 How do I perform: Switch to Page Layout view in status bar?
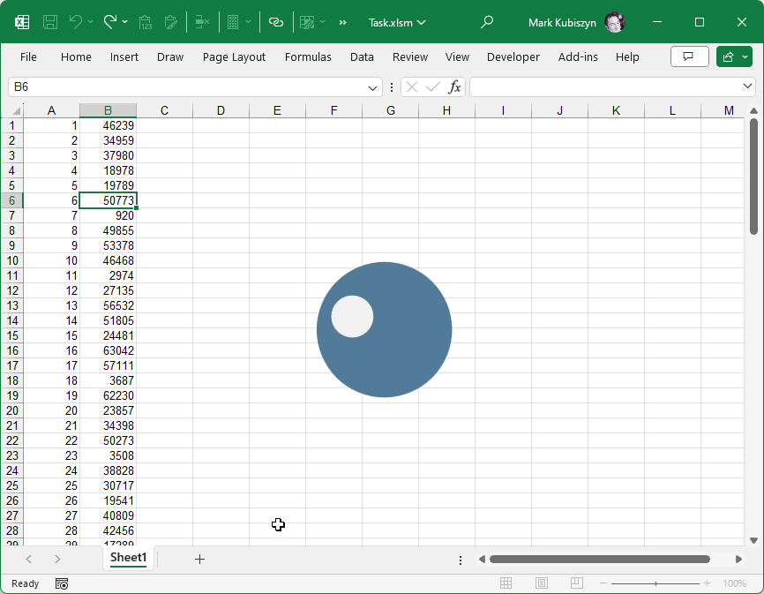tap(542, 583)
